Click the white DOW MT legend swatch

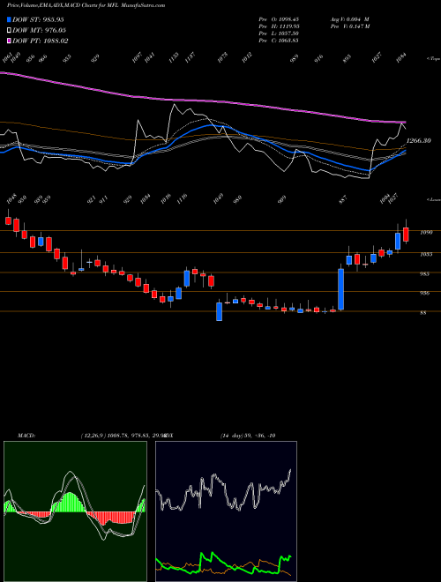(9, 30)
